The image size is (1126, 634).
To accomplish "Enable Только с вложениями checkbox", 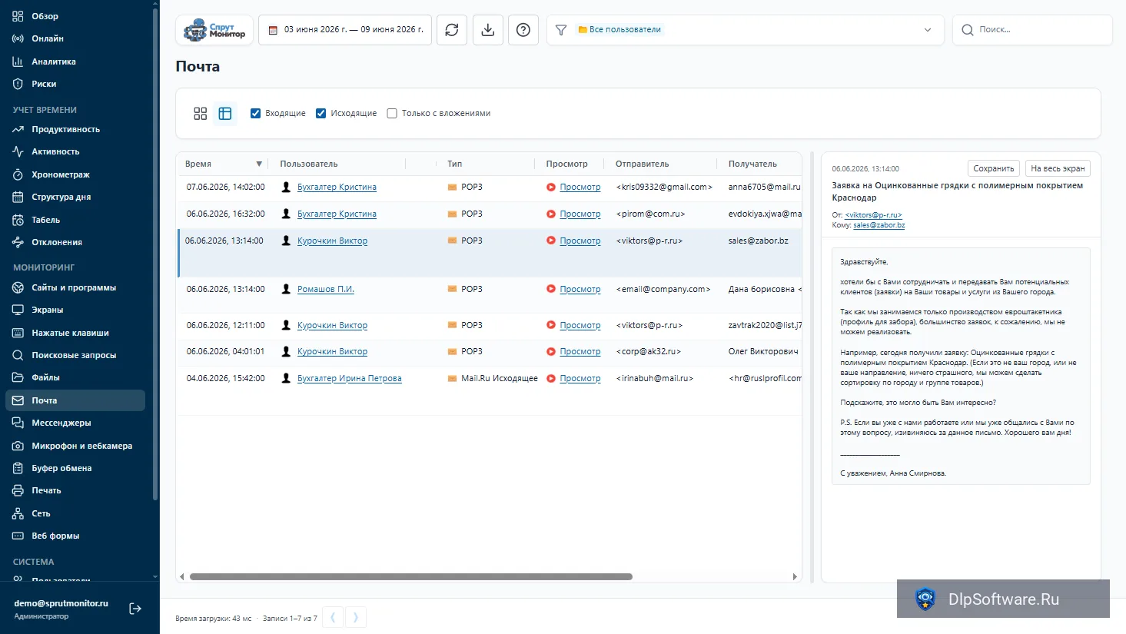I will [392, 114].
